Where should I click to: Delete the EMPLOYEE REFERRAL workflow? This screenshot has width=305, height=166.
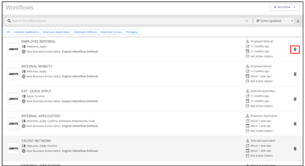pyautogui.click(x=295, y=50)
